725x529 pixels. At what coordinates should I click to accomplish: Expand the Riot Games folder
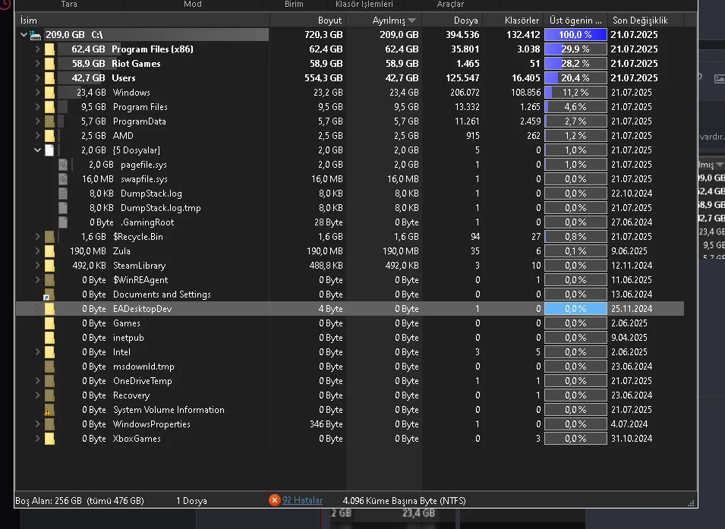click(37, 63)
